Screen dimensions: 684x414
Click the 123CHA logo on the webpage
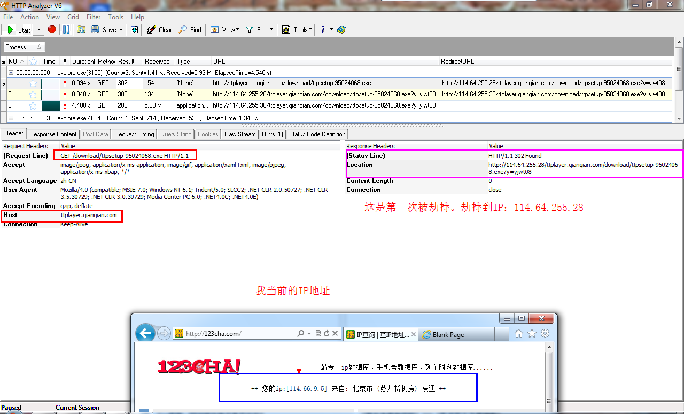[199, 366]
